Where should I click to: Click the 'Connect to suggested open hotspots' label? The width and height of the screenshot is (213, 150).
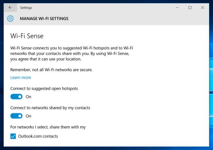click(44, 88)
